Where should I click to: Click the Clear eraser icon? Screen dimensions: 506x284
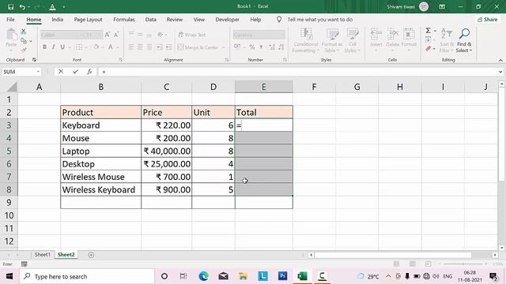coord(429,49)
